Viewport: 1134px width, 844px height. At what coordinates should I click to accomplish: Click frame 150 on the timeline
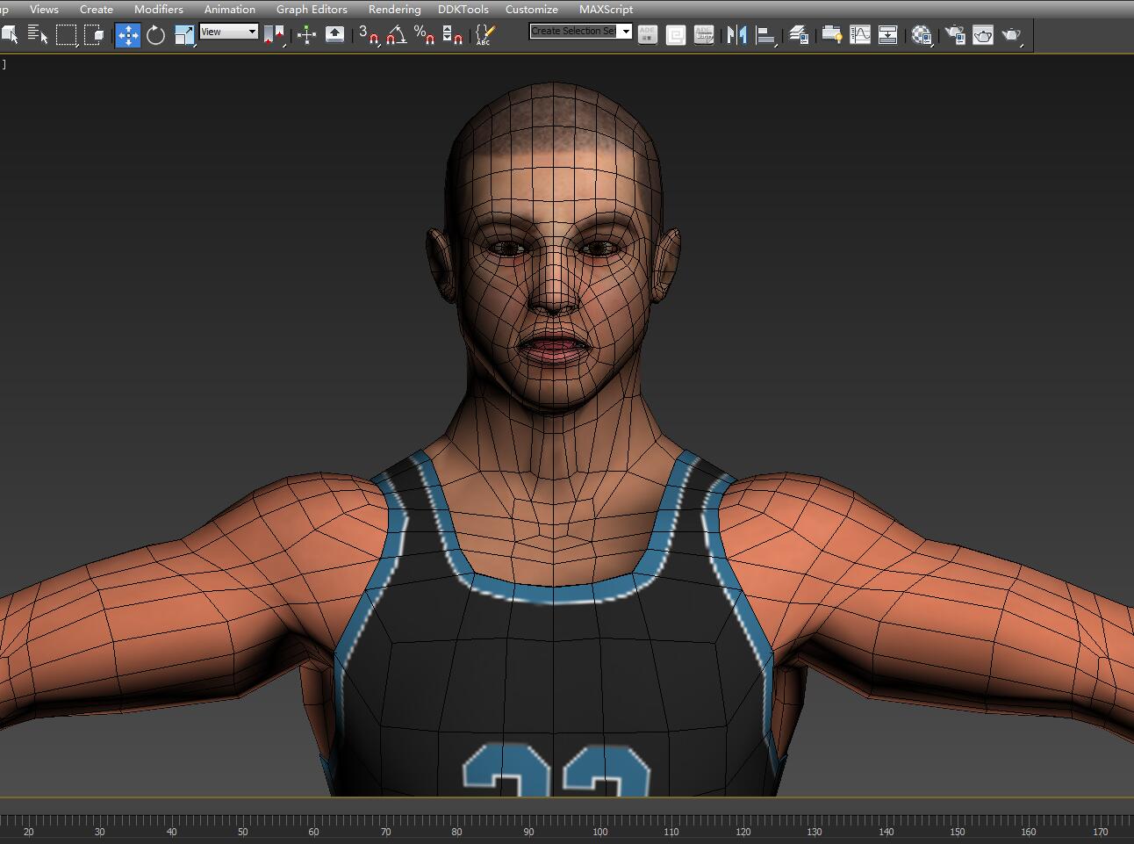(958, 831)
